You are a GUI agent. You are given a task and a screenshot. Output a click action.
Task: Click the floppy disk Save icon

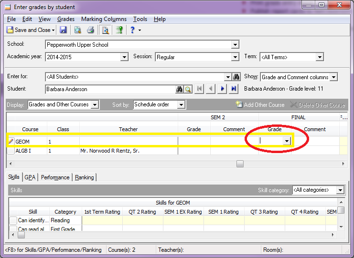(63, 30)
